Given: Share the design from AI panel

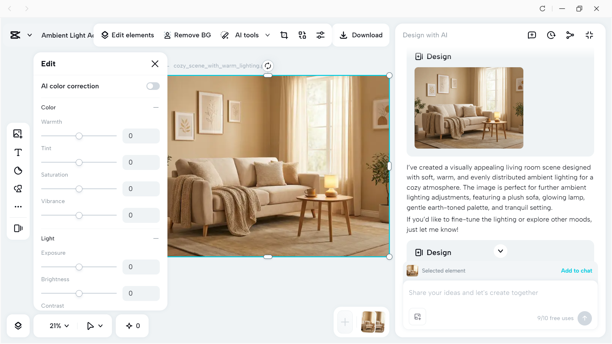Looking at the screenshot, I should 570,35.
